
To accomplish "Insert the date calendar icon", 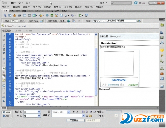I will click(52, 15).
